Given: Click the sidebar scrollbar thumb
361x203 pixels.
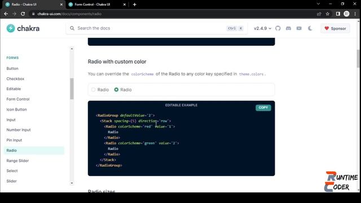Looking at the screenshot, I should pos(72,89).
